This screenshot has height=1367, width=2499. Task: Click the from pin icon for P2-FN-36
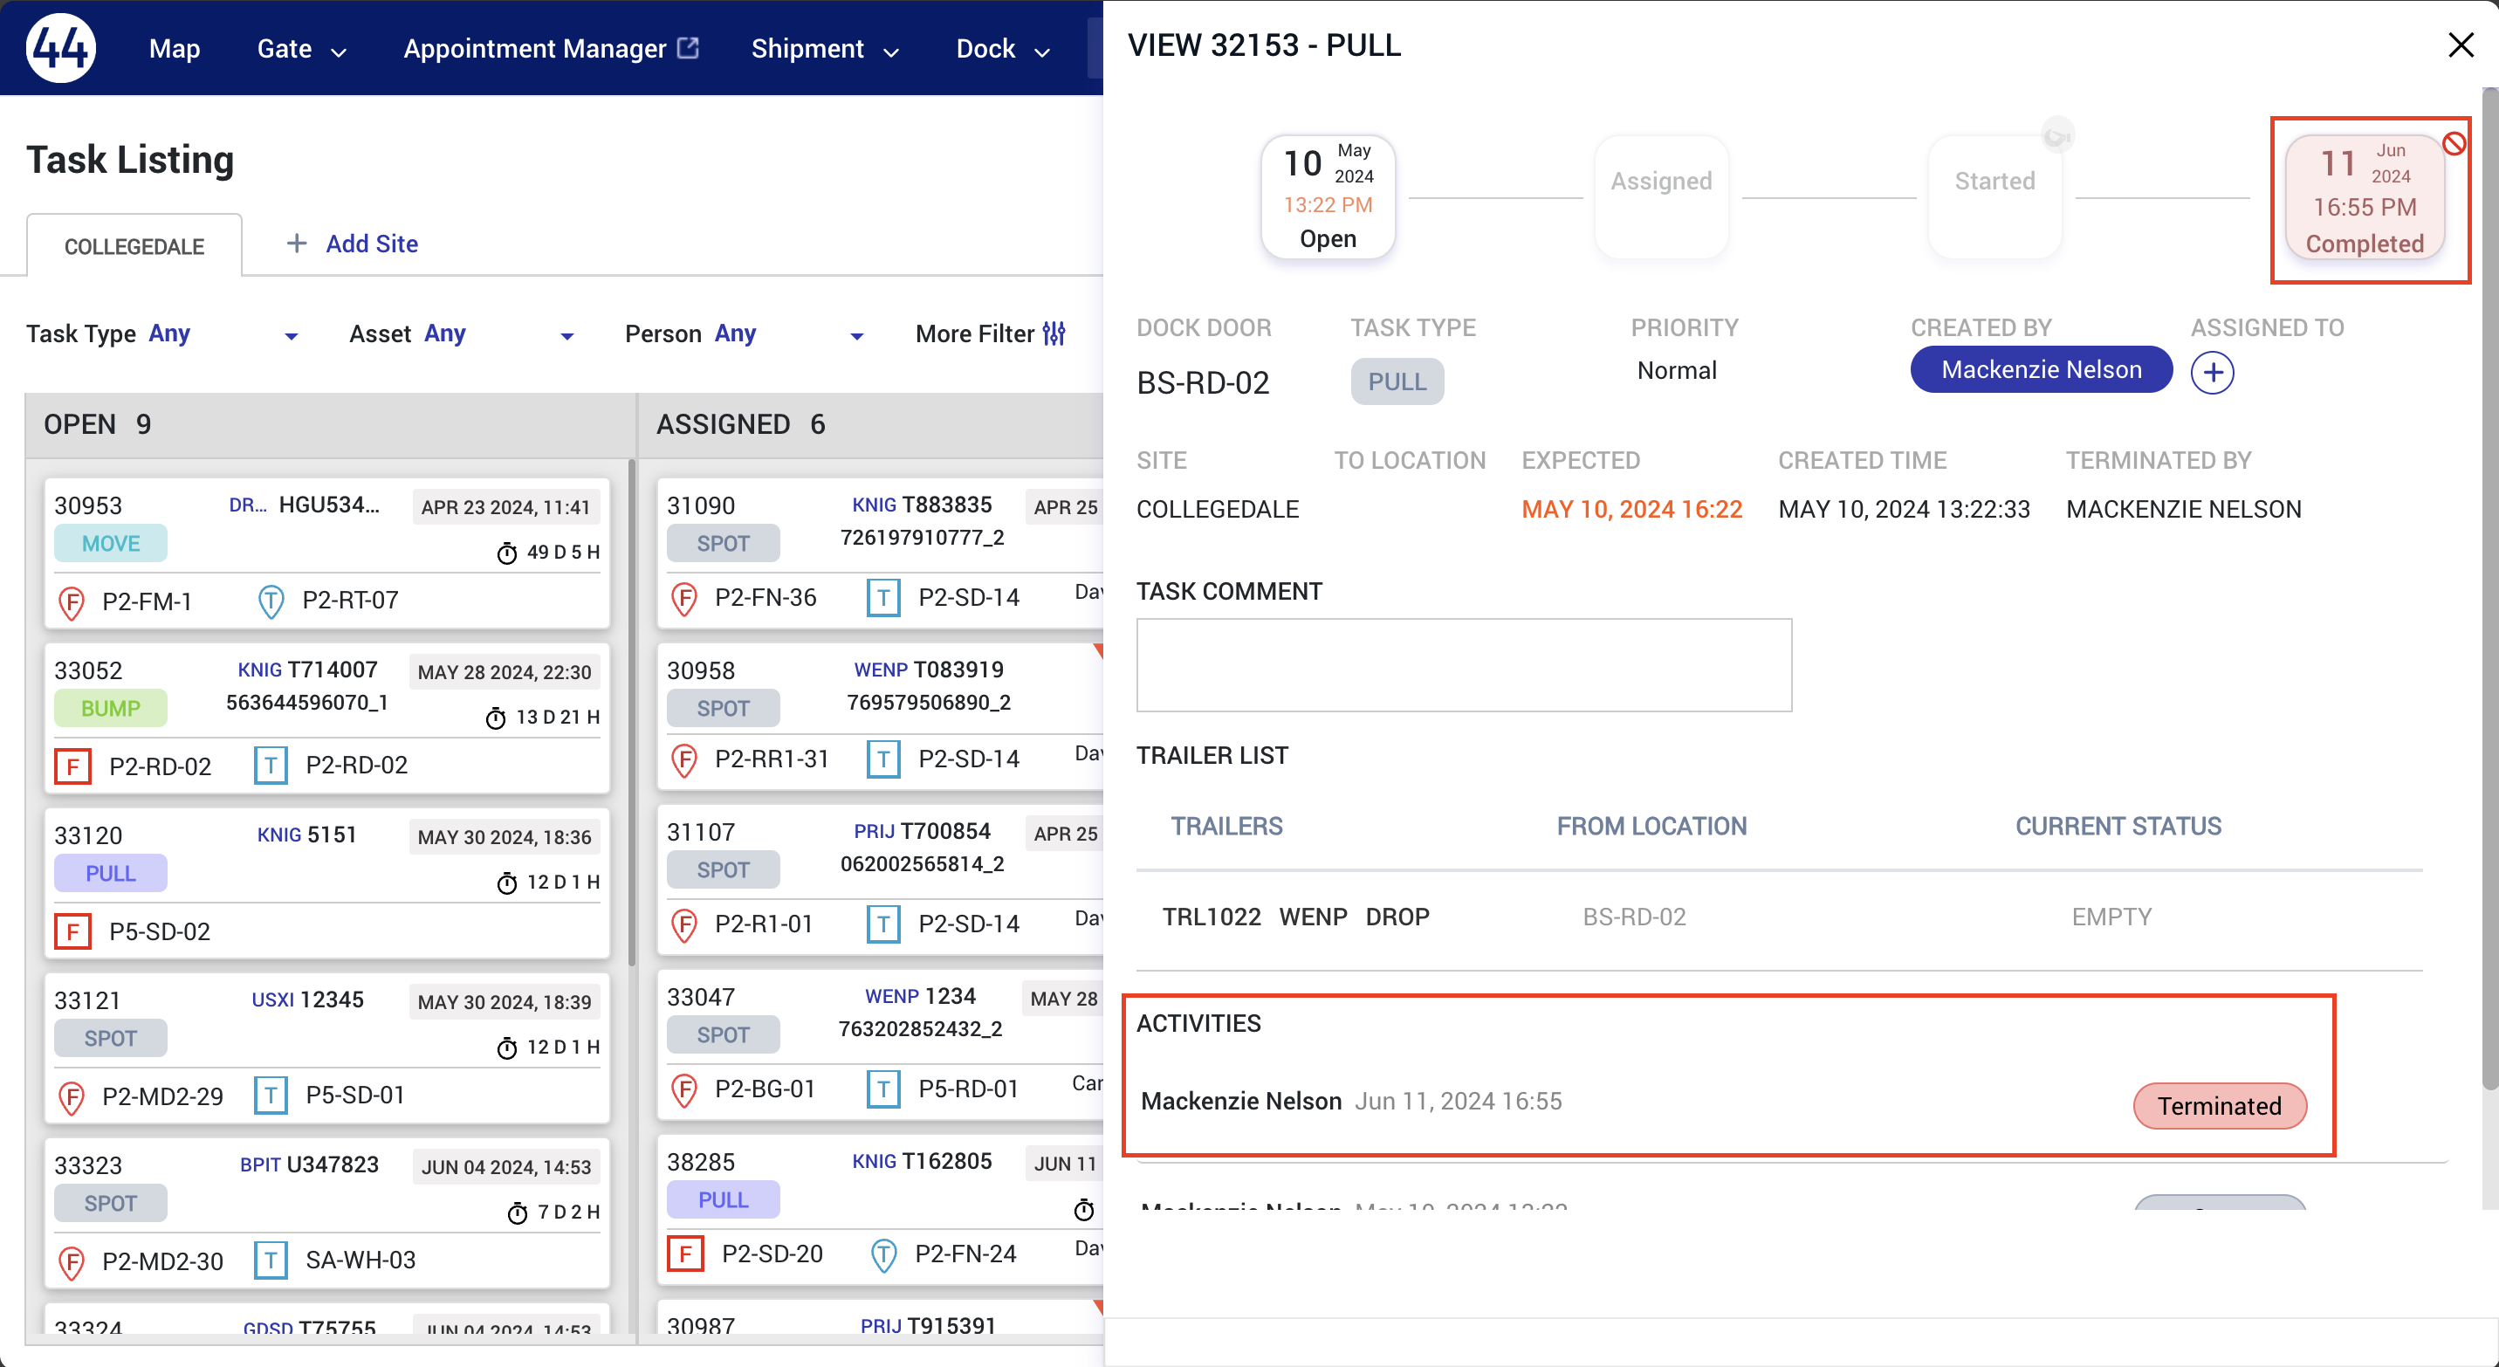[x=684, y=599]
